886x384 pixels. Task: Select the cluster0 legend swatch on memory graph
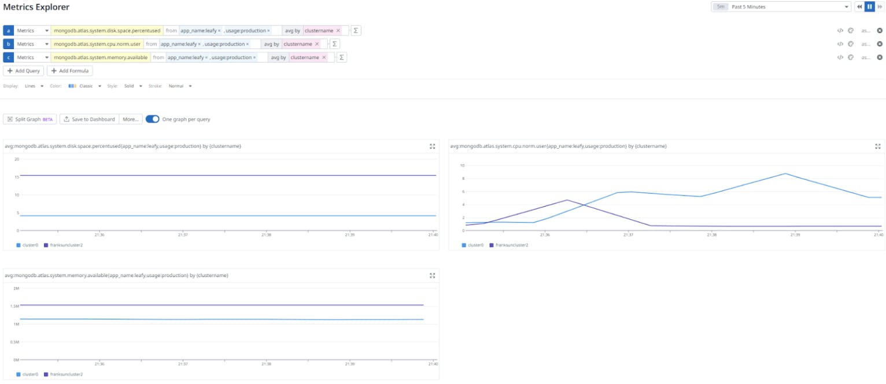(19, 374)
